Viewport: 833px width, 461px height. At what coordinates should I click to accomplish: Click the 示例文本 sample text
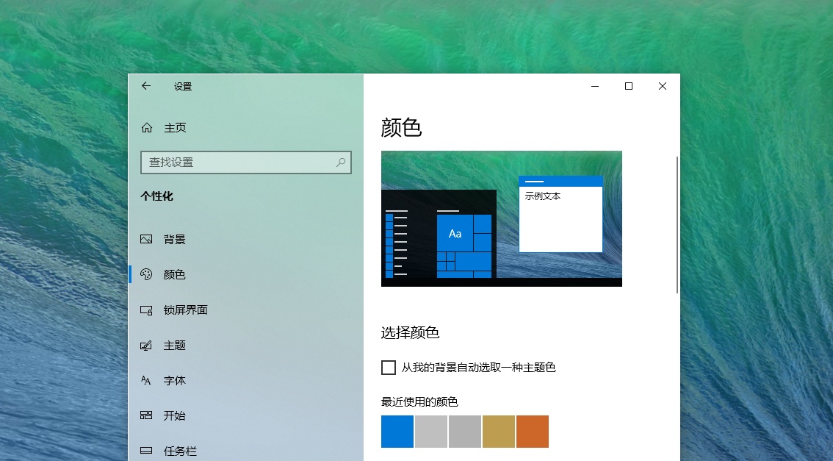542,196
